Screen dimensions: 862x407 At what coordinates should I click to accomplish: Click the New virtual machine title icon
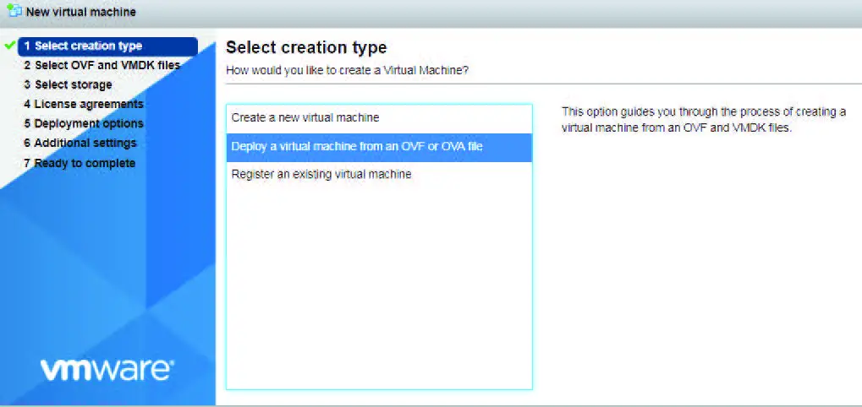click(14, 10)
